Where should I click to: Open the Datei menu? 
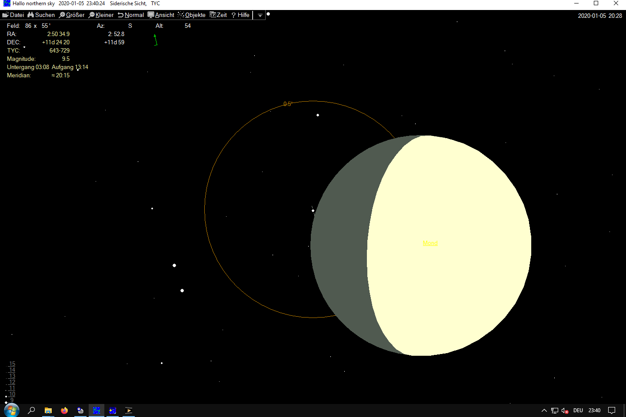click(x=13, y=15)
